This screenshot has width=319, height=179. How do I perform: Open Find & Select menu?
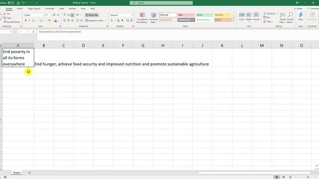(x=290, y=17)
